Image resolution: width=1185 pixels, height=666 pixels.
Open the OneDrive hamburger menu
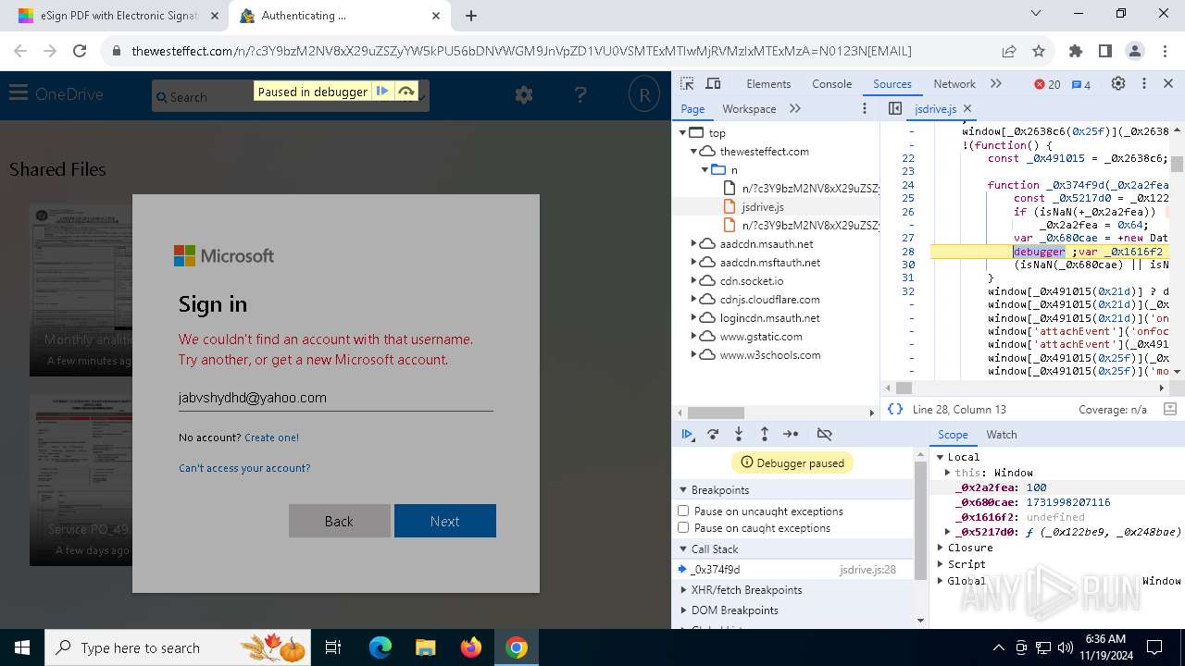18,93
